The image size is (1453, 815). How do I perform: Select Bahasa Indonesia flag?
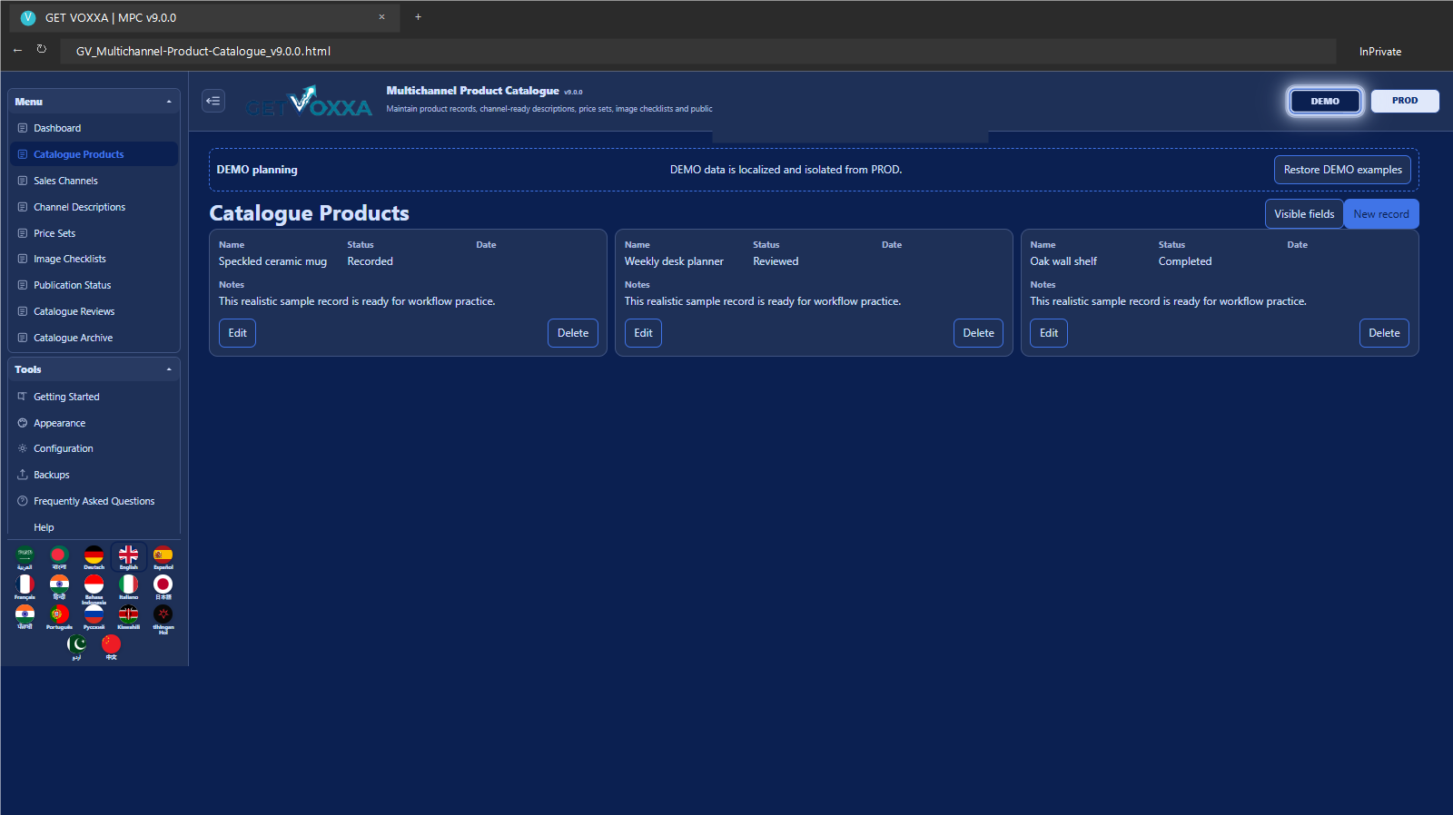coord(94,589)
